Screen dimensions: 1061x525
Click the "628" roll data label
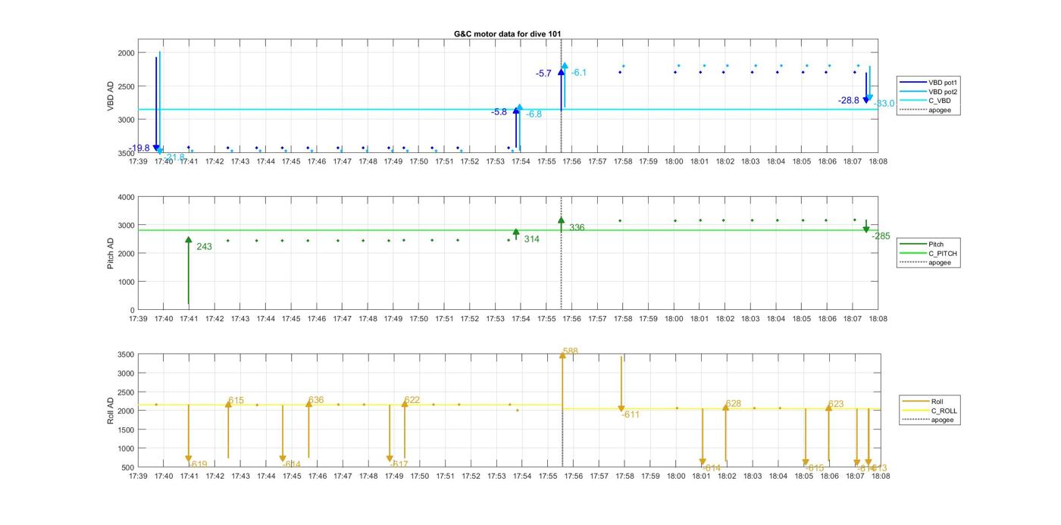click(734, 404)
